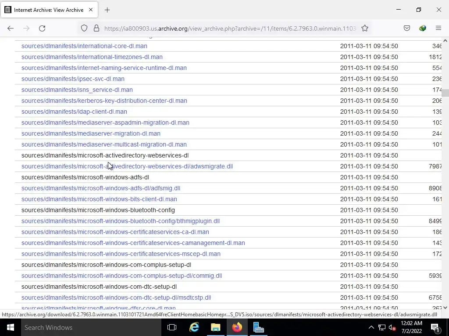Viewport: 449px width, 336px height.
Task: Open the taskbar clock and date
Action: click(411, 327)
